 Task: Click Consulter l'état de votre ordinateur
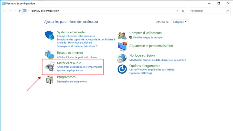[x=76, y=36]
